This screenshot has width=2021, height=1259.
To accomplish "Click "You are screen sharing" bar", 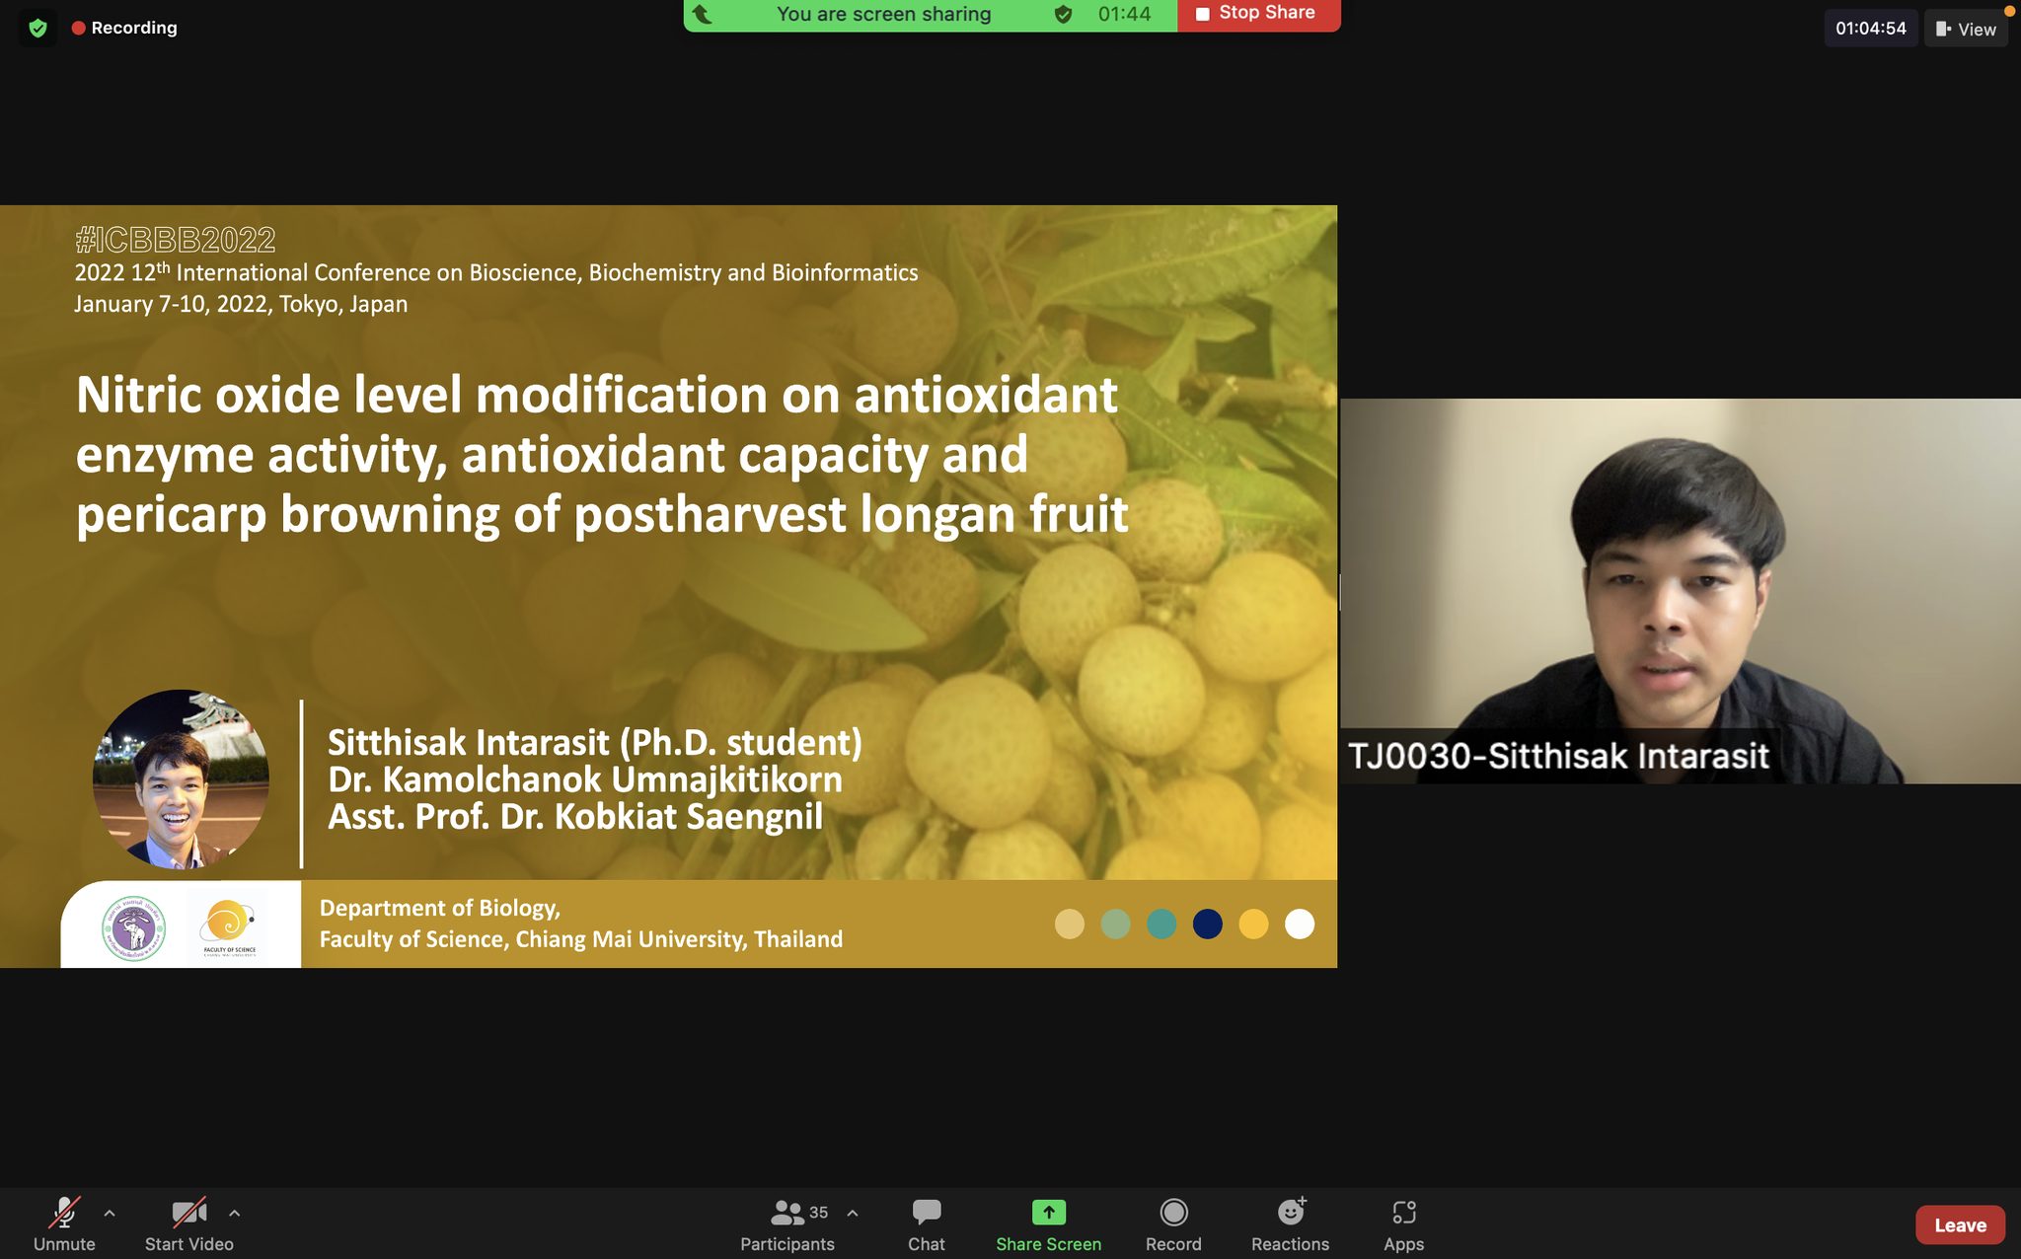I will [883, 14].
